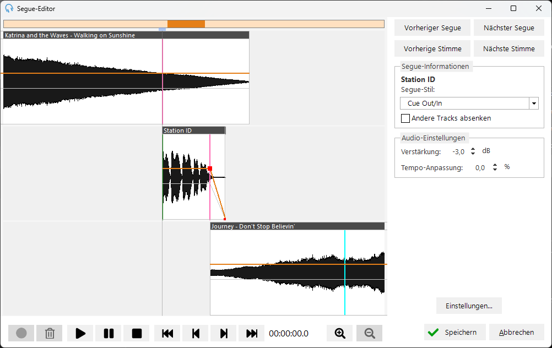
Task: Skip to end with fast-forward icon
Action: [252, 333]
